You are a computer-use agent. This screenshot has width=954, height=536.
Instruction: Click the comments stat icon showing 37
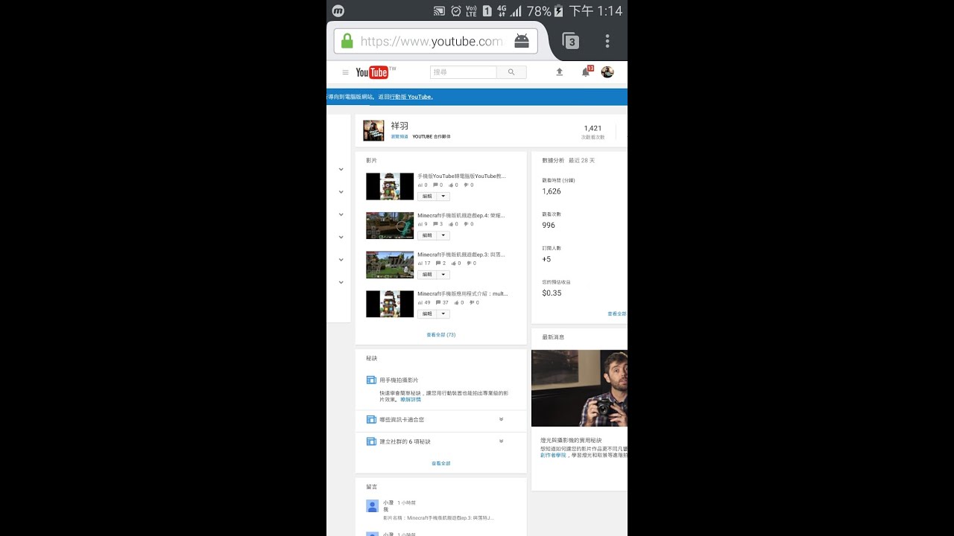point(438,303)
